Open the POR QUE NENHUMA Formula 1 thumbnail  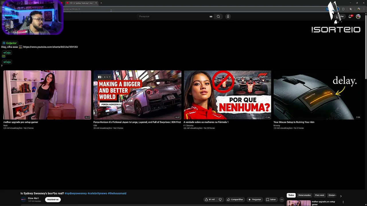click(x=227, y=95)
